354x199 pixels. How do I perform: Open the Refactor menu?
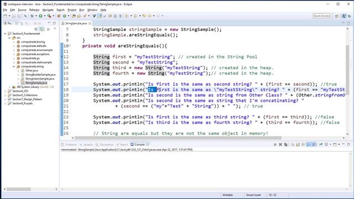point(34,10)
